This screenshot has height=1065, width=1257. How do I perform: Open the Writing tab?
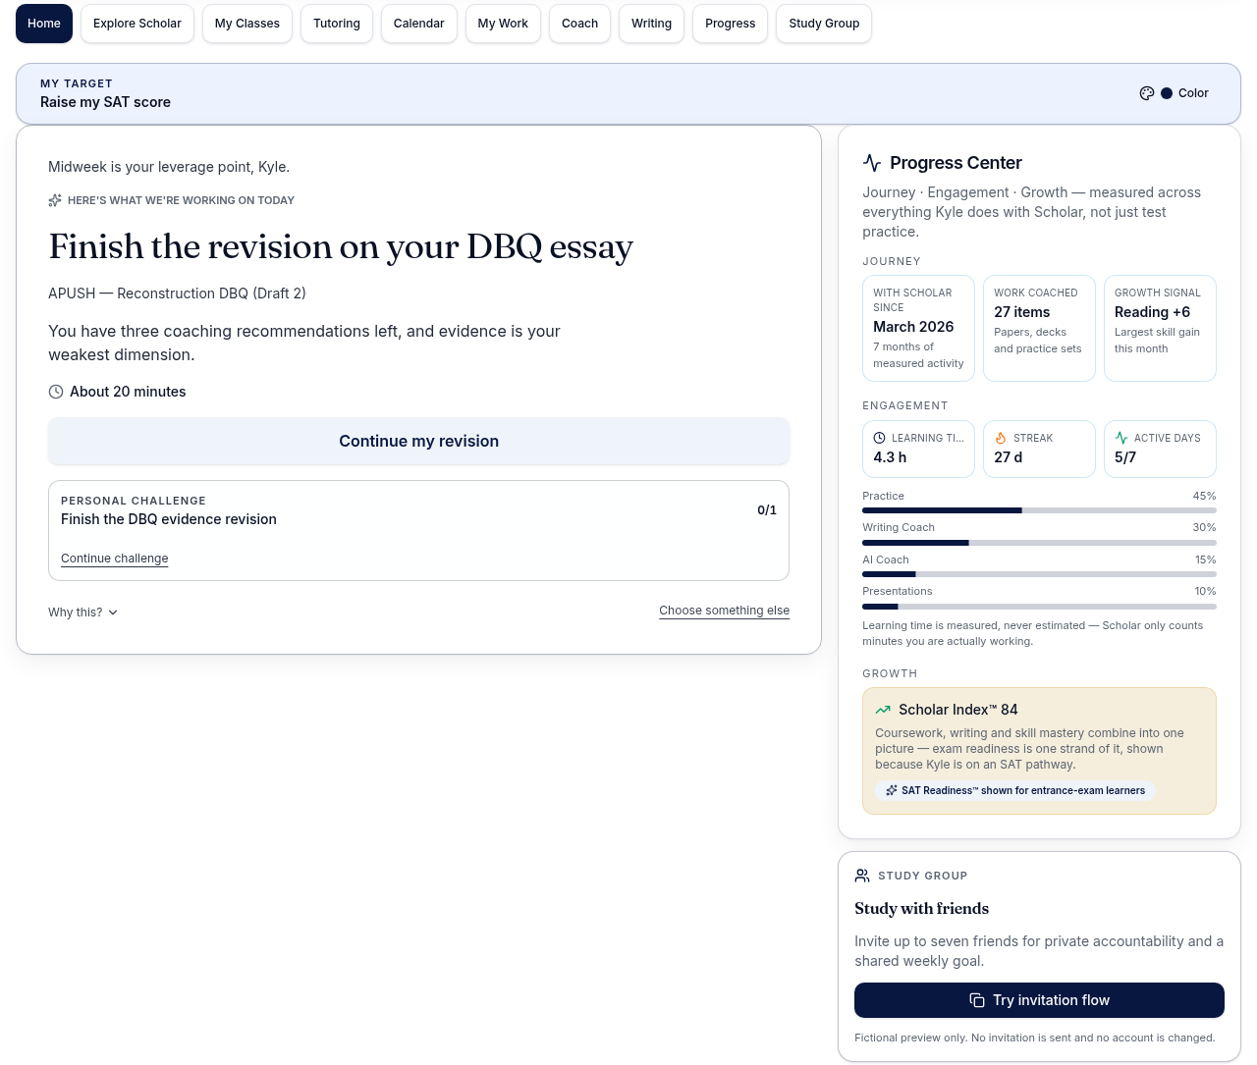pos(652,24)
